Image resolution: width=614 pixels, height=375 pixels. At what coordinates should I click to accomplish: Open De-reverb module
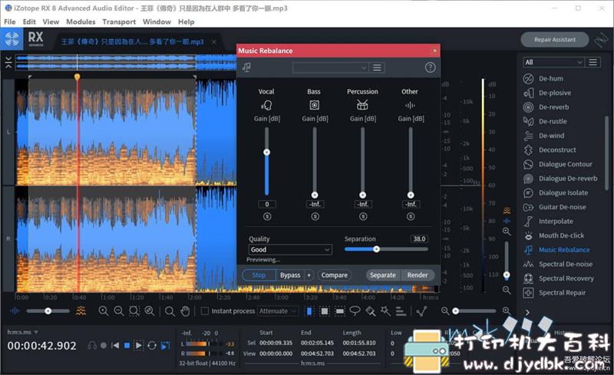pyautogui.click(x=553, y=107)
